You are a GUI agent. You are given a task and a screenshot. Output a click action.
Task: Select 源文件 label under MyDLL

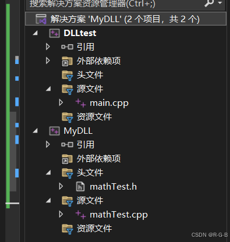pyautogui.click(x=90, y=201)
